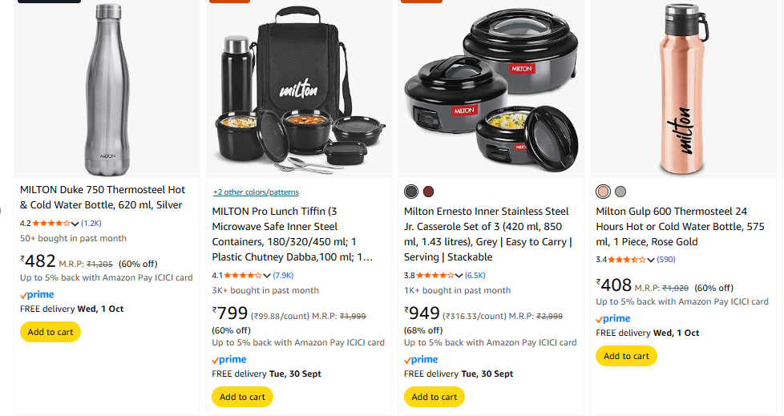Open the rating dropdown arrow for Gulp 600
Viewport: 784px width, 416px height.
(651, 261)
